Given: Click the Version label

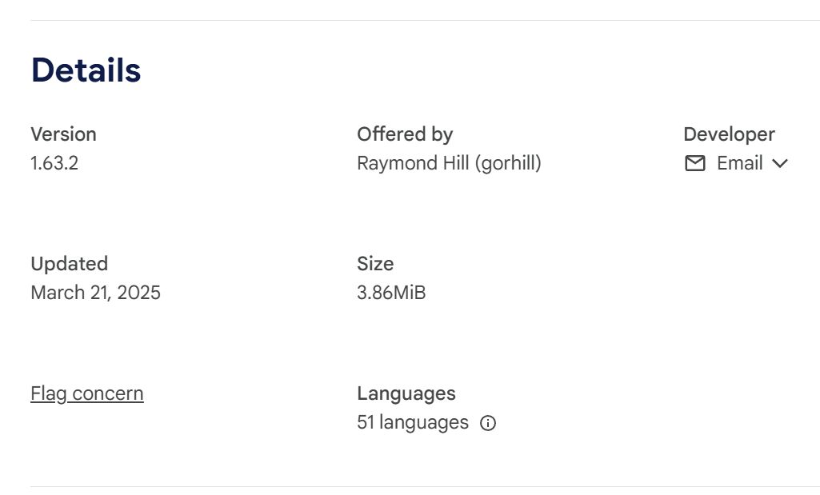Looking at the screenshot, I should (x=63, y=134).
